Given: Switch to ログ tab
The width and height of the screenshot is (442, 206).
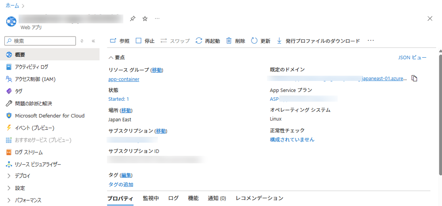Looking at the screenshot, I should click(x=173, y=198).
